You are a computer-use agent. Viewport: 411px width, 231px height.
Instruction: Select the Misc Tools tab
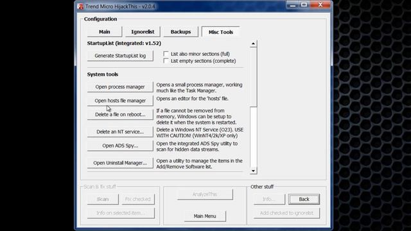tap(221, 31)
